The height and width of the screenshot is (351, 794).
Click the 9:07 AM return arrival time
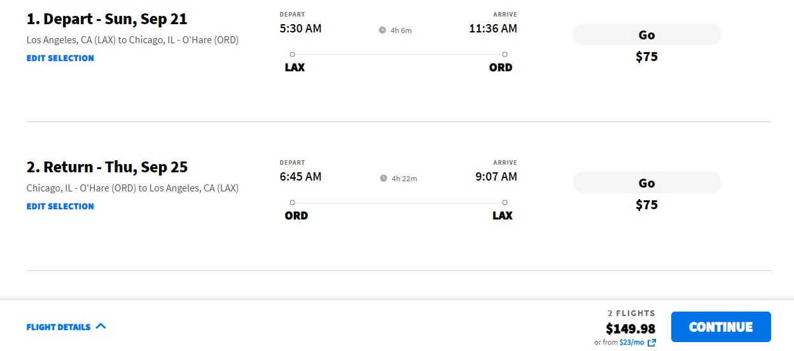click(496, 177)
